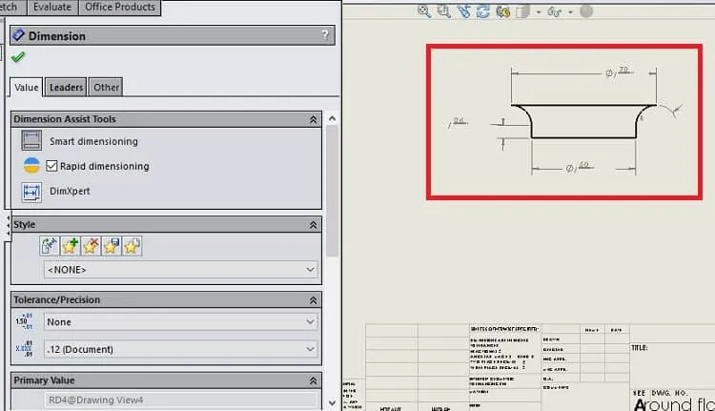Image resolution: width=715 pixels, height=411 pixels.
Task: Click the Apply default attributes icon
Action: pos(50,246)
